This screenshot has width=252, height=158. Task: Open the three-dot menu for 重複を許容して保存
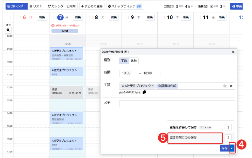[228, 127]
